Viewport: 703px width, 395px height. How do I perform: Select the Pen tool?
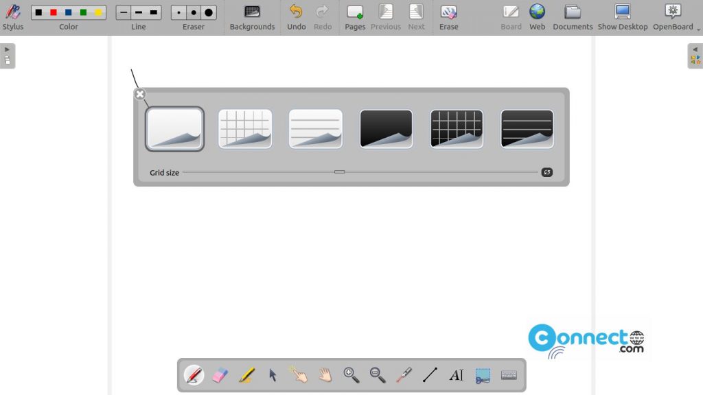tap(194, 374)
